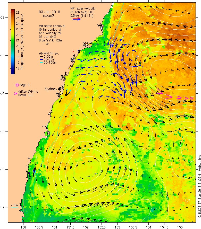Image resolution: width=201 pixels, height=229 pixels.
Task: Click the ANMN 4h av. legend heading
Action: pyautogui.click(x=49, y=54)
